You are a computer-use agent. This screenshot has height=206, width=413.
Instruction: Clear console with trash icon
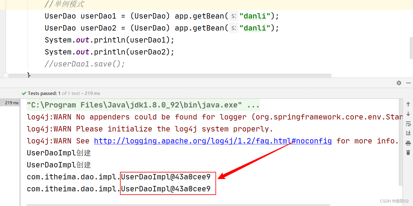click(x=408, y=153)
